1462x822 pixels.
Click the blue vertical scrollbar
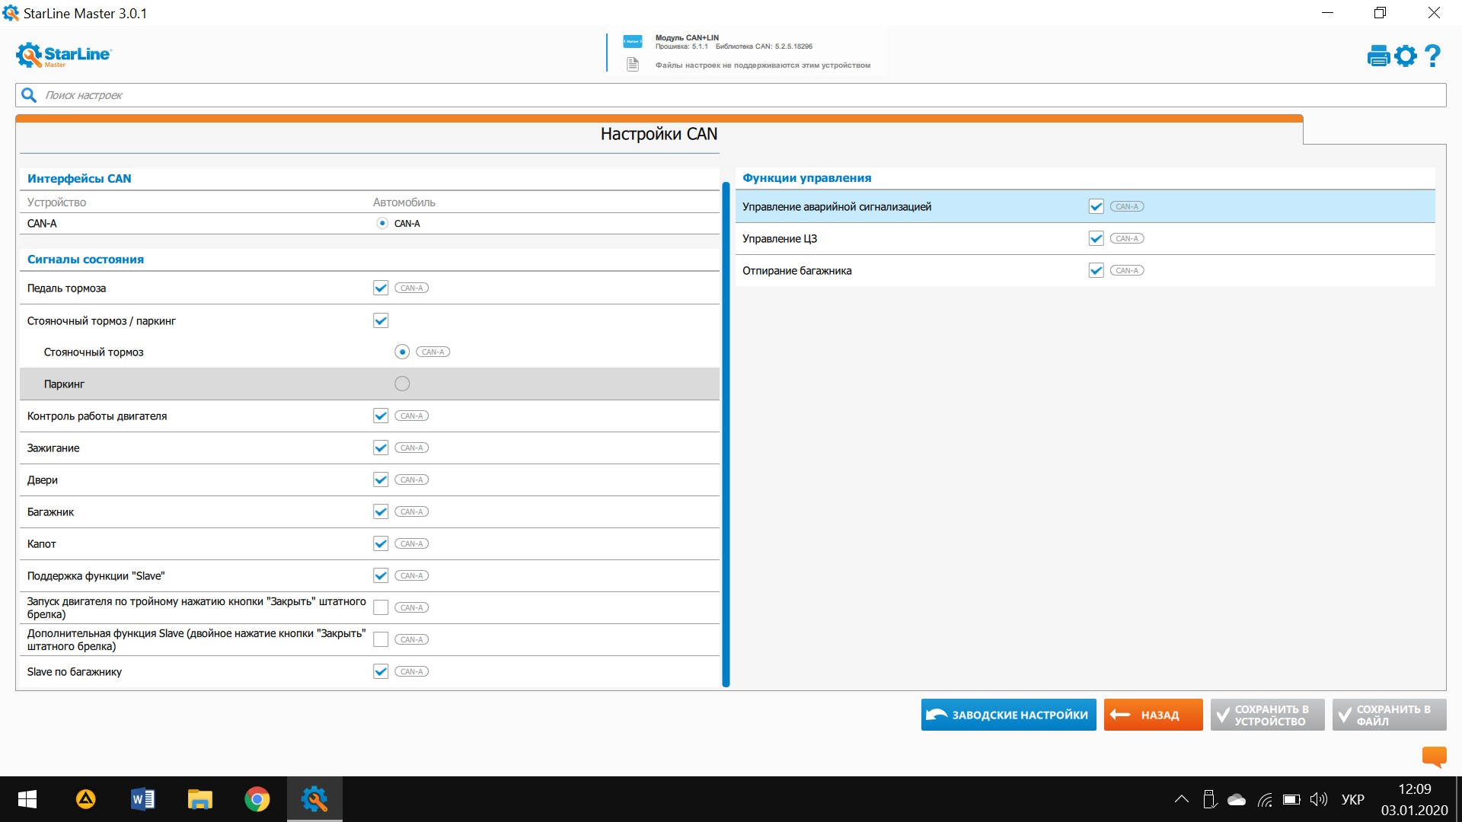click(x=726, y=434)
